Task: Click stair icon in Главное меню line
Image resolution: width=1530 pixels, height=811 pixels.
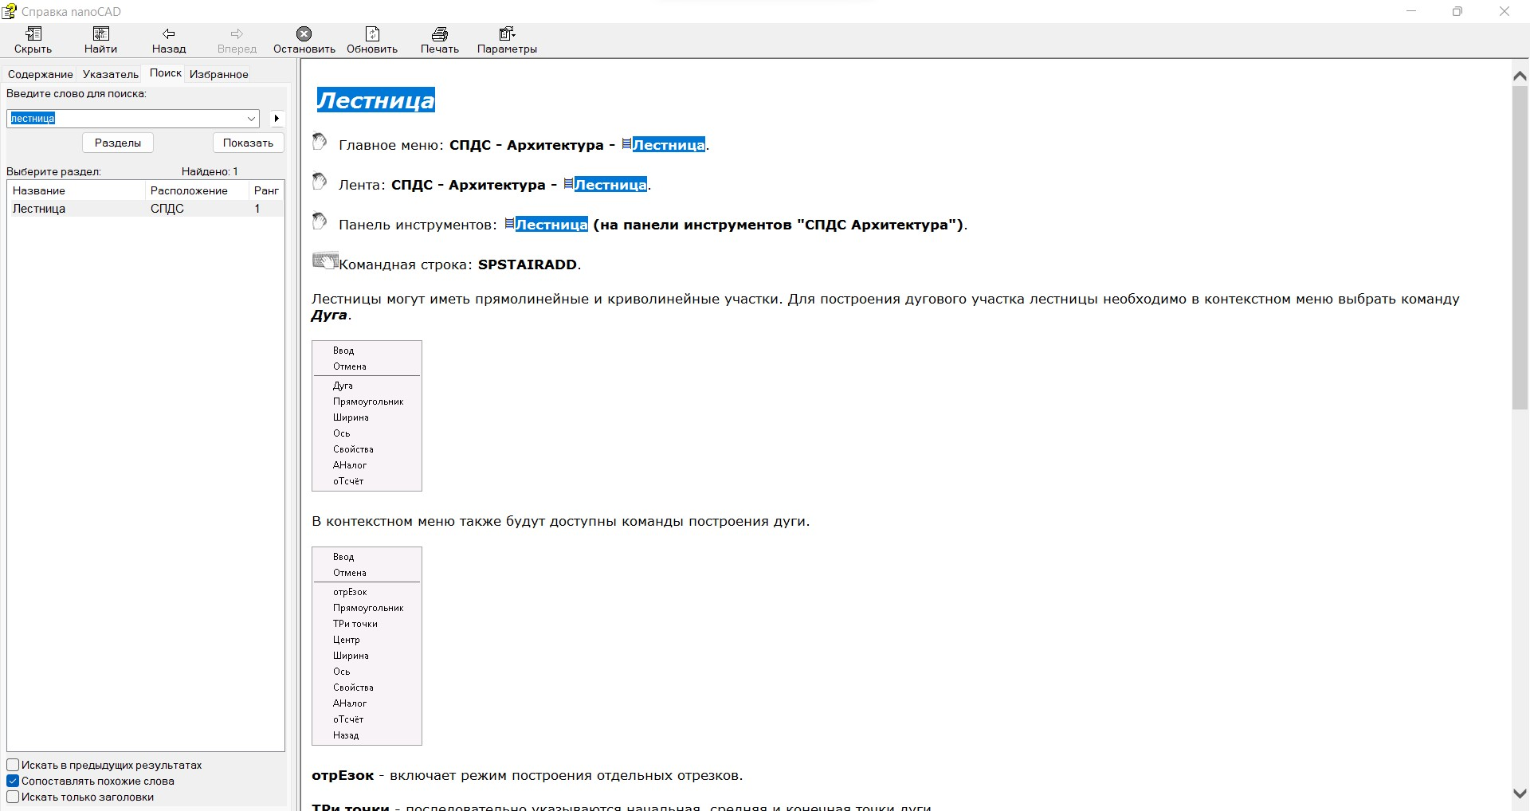Action: pyautogui.click(x=626, y=144)
